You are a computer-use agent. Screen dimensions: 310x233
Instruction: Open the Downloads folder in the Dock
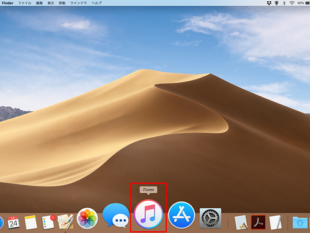(x=299, y=222)
